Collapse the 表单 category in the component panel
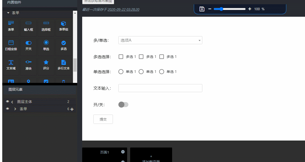This screenshot has height=162, width=305. point(8,13)
